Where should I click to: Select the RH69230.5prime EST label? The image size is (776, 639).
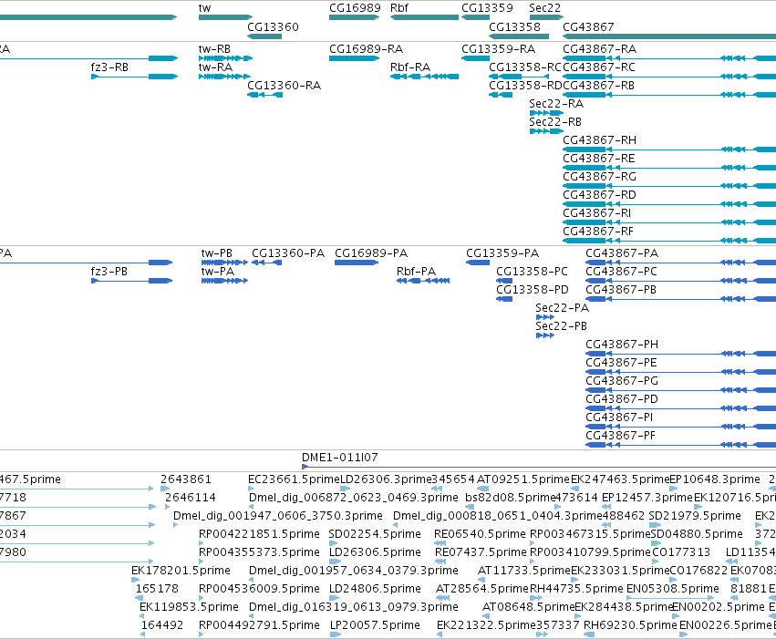630,625
